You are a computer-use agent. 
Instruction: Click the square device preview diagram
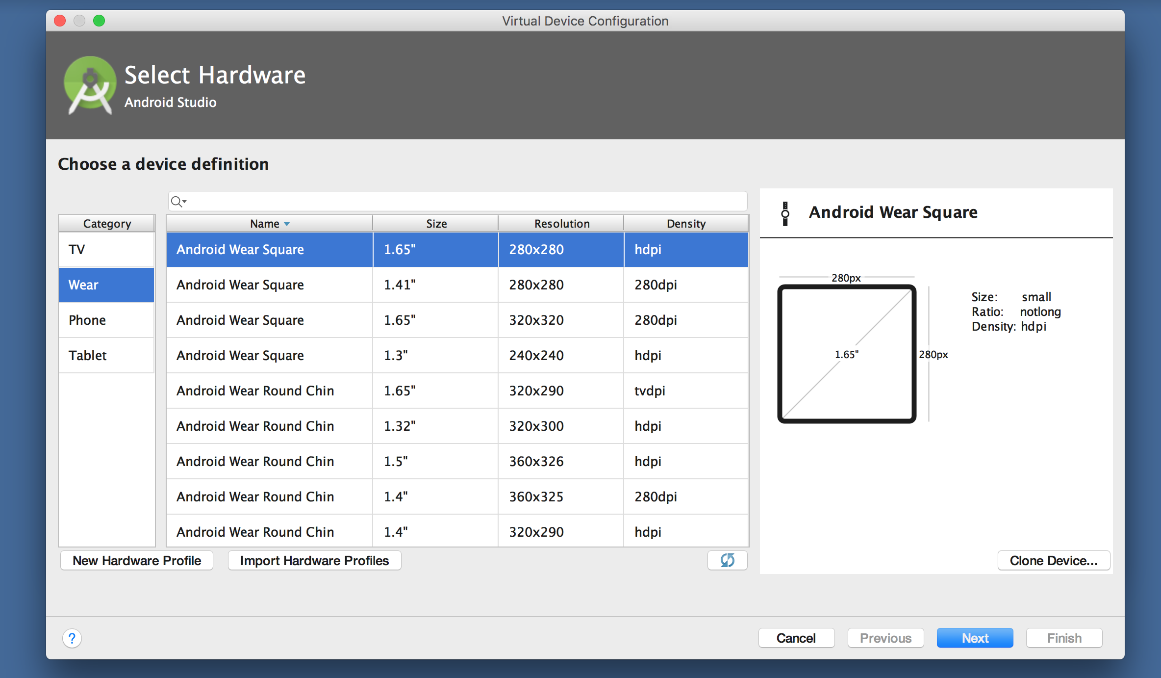847,354
